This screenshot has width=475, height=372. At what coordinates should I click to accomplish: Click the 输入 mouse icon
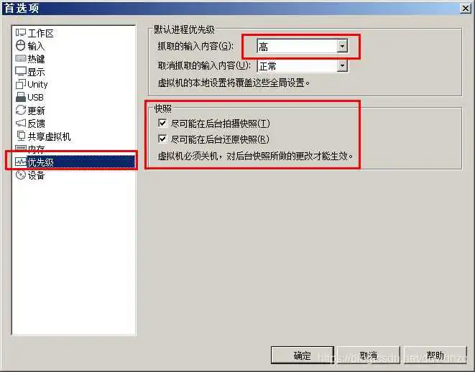coord(20,45)
